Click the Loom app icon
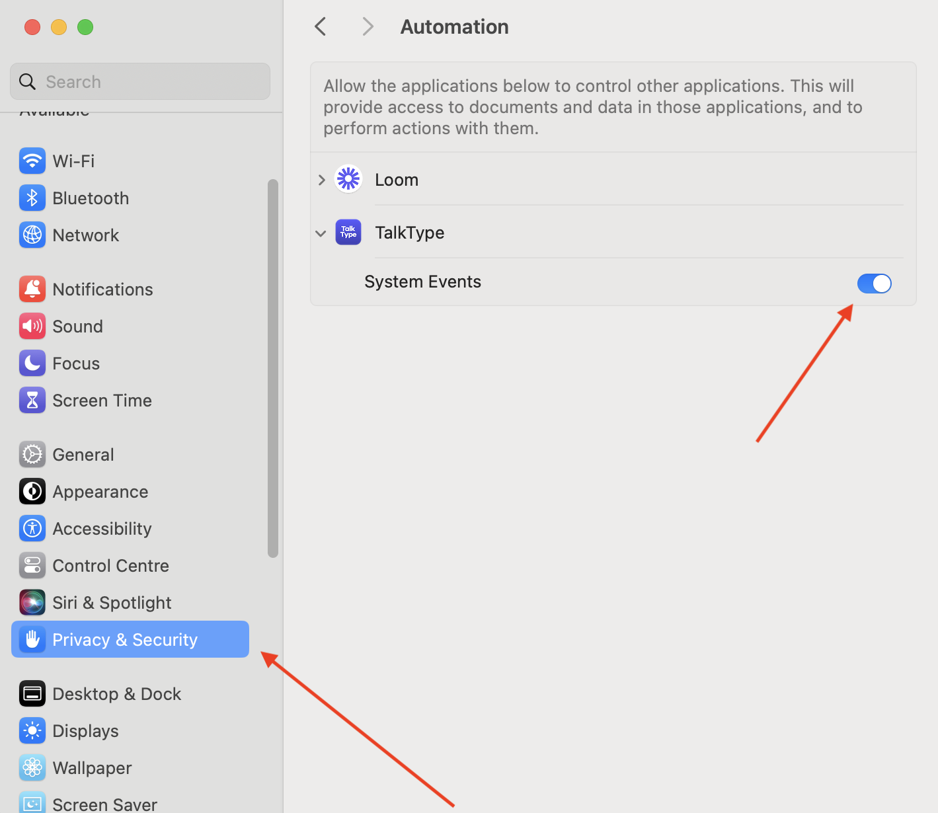 348,179
